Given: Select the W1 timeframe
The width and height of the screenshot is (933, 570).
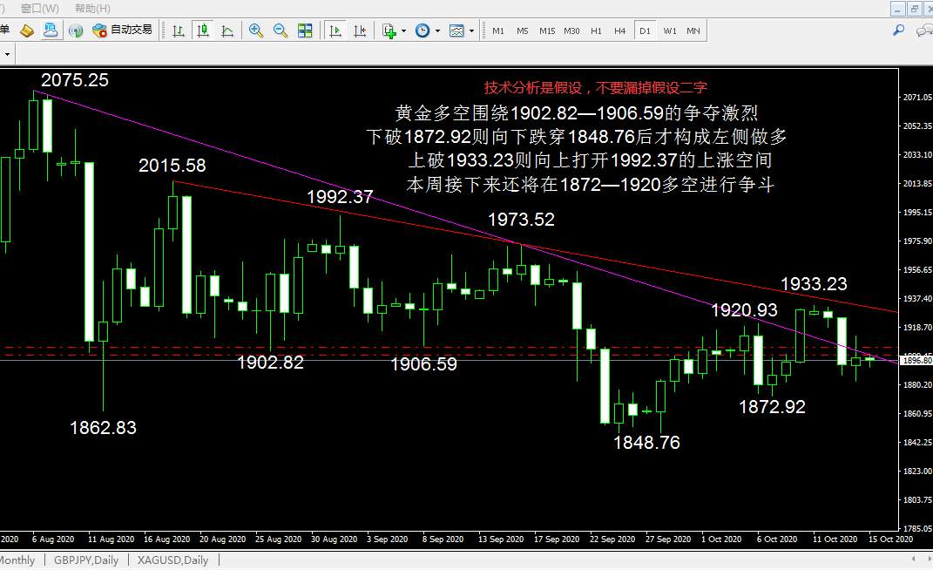Looking at the screenshot, I should click(x=670, y=31).
